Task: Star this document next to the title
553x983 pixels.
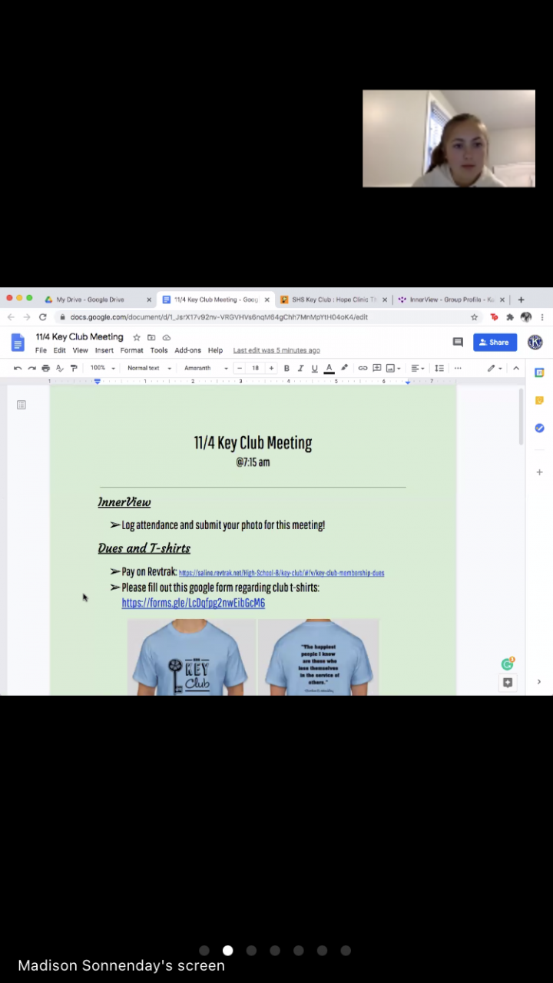Action: click(x=137, y=337)
